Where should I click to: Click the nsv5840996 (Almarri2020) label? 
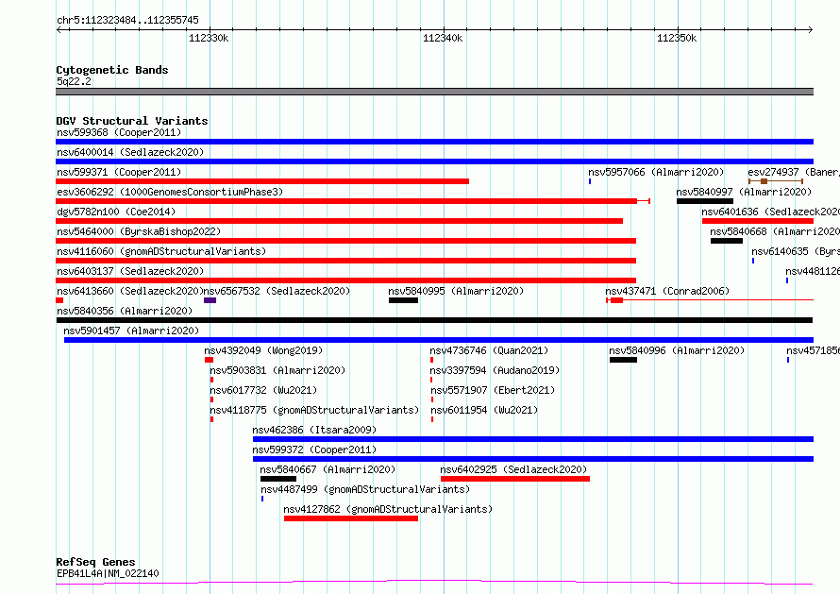click(677, 350)
